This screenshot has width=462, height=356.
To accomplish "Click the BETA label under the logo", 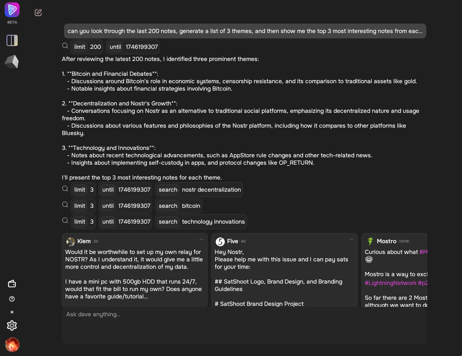I will coord(12,22).
